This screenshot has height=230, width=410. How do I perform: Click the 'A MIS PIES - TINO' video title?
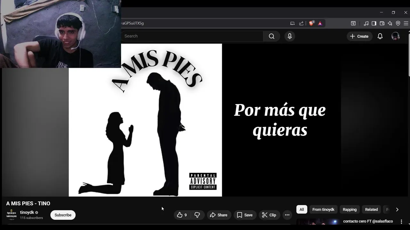coord(28,203)
